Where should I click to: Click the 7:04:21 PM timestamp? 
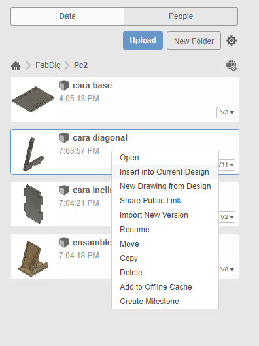point(79,203)
